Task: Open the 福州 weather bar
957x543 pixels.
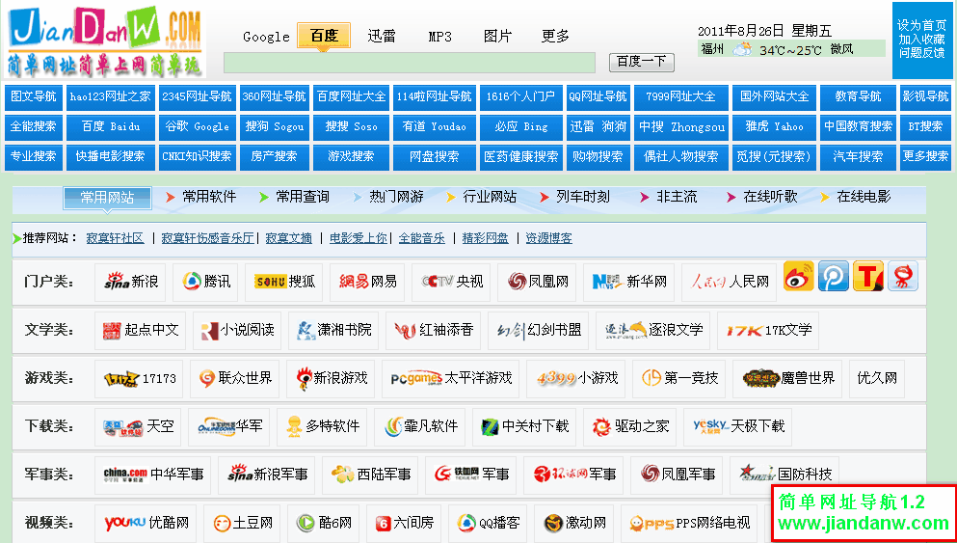Action: (x=791, y=49)
